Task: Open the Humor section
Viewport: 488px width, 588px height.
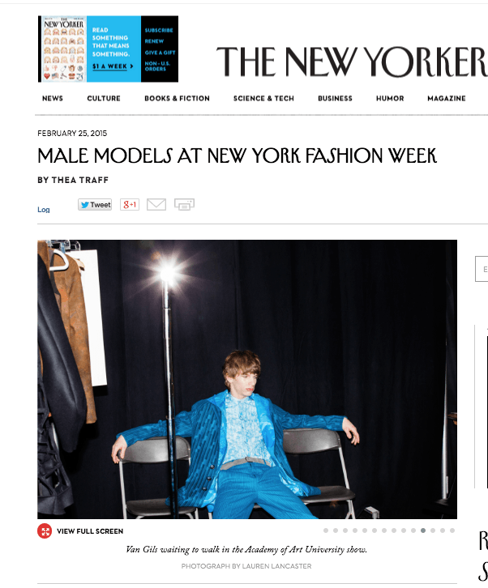Action: tap(390, 98)
